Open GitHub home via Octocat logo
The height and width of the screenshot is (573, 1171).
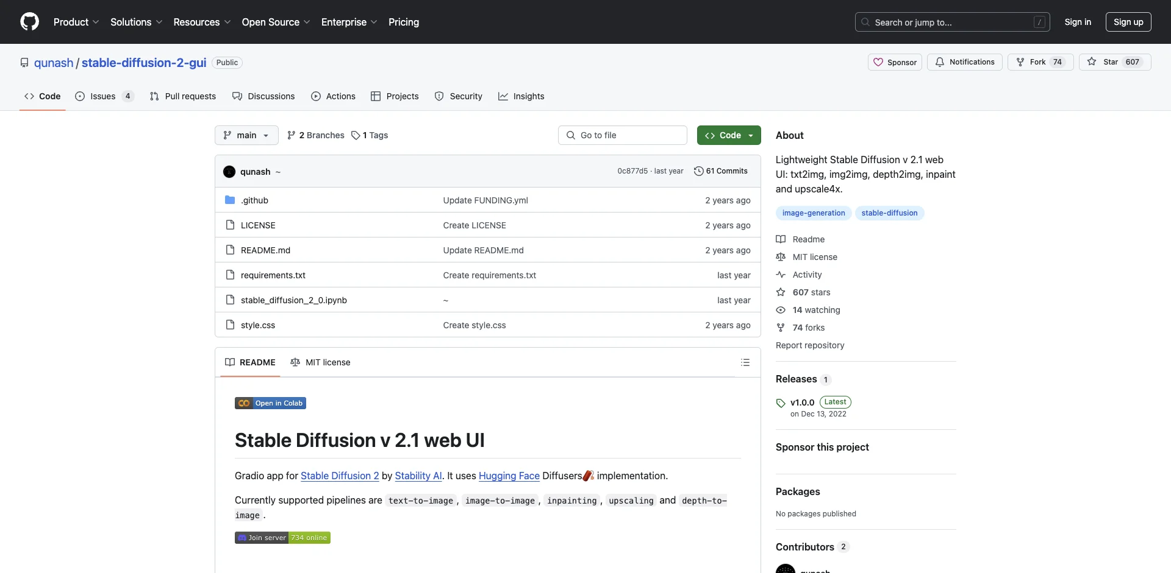[x=29, y=22]
